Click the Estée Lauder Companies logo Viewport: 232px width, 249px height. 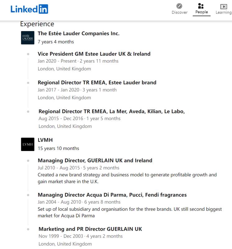tap(28, 38)
